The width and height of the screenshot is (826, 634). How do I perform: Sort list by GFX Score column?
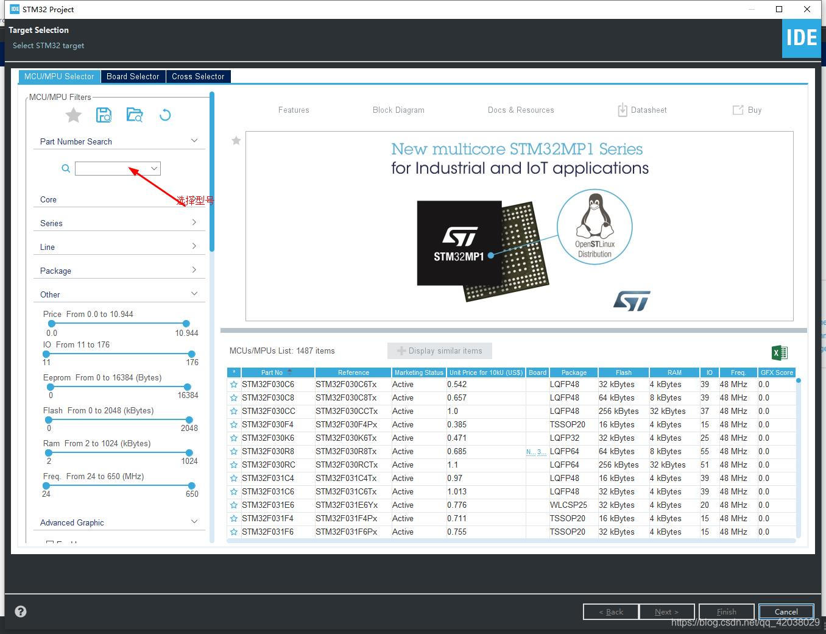point(777,372)
